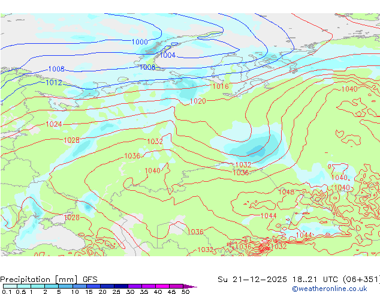Click the blue 1012 isobar label
The image size is (380, 294).
pos(54,83)
